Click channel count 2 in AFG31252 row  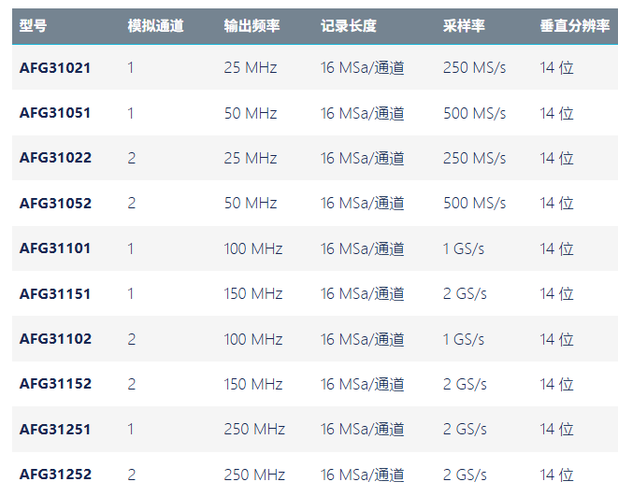click(x=132, y=475)
